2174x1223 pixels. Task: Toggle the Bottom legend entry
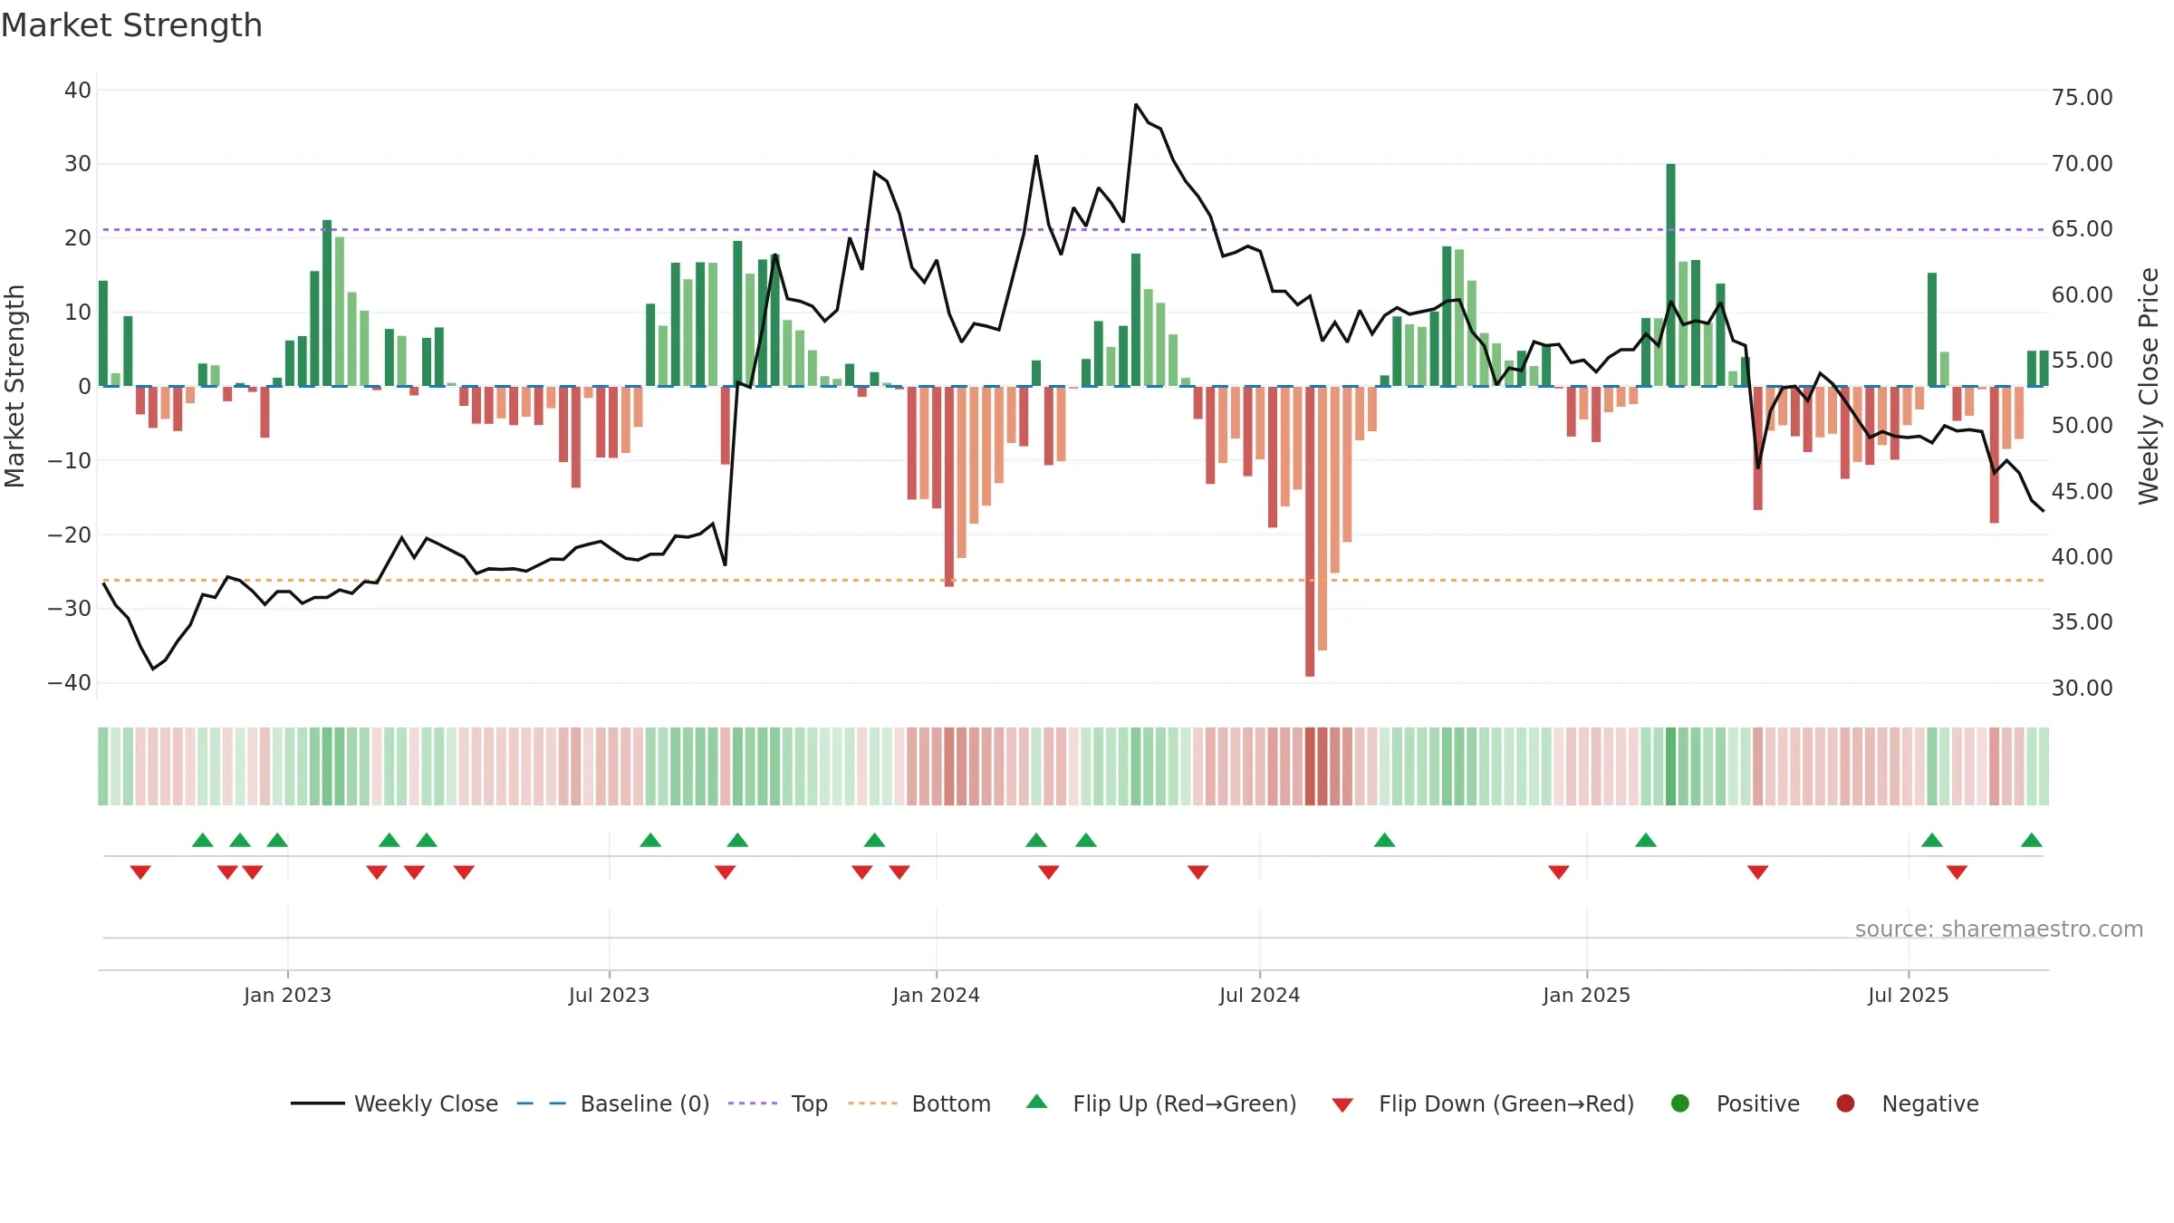click(919, 1103)
